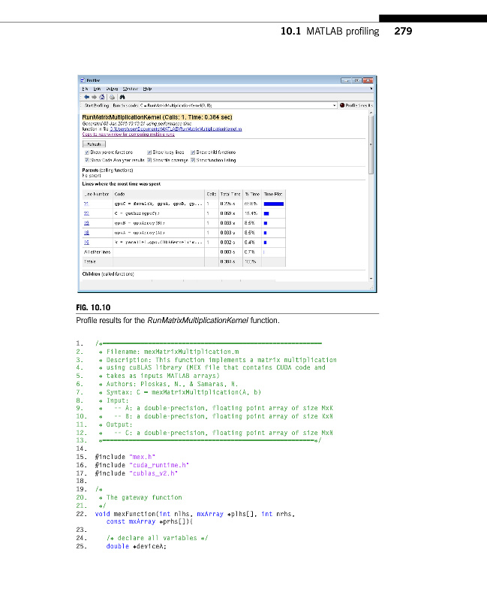487x601 pixels.
Task: Open the Window menu
Action: pyautogui.click(x=130, y=89)
